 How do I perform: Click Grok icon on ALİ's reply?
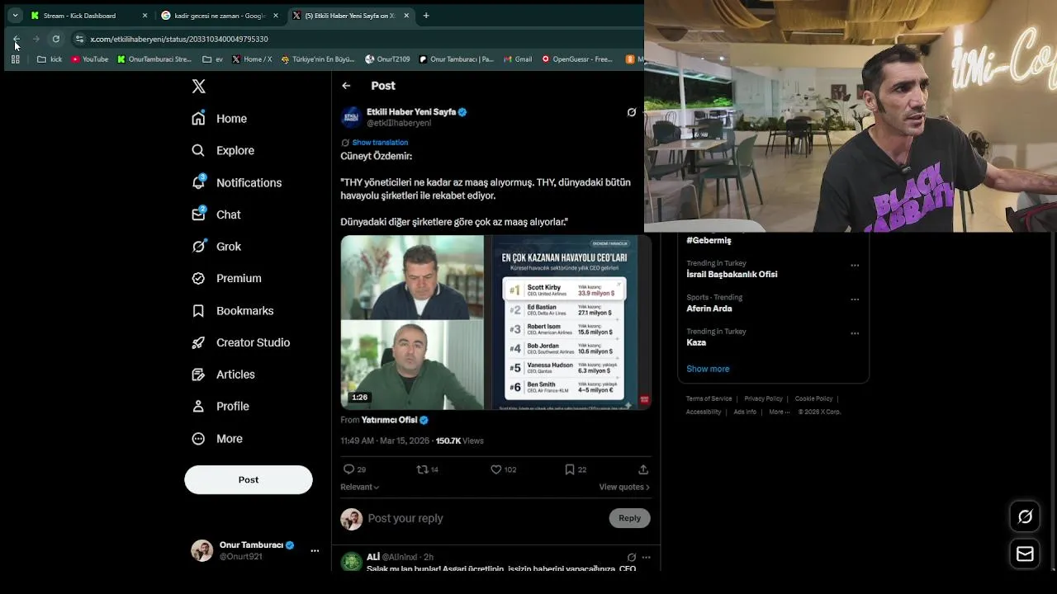click(632, 558)
